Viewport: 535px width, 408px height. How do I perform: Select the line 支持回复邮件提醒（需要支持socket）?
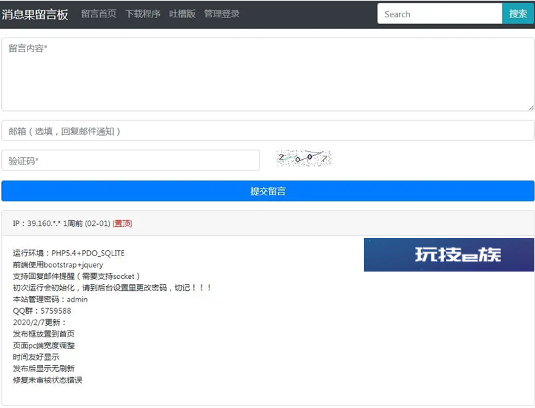76,276
